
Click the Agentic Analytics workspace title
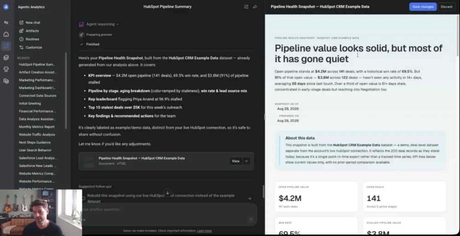tap(31, 7)
